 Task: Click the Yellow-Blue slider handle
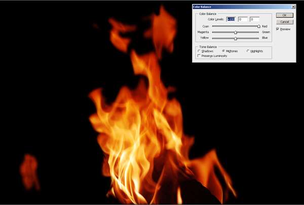[236, 39]
